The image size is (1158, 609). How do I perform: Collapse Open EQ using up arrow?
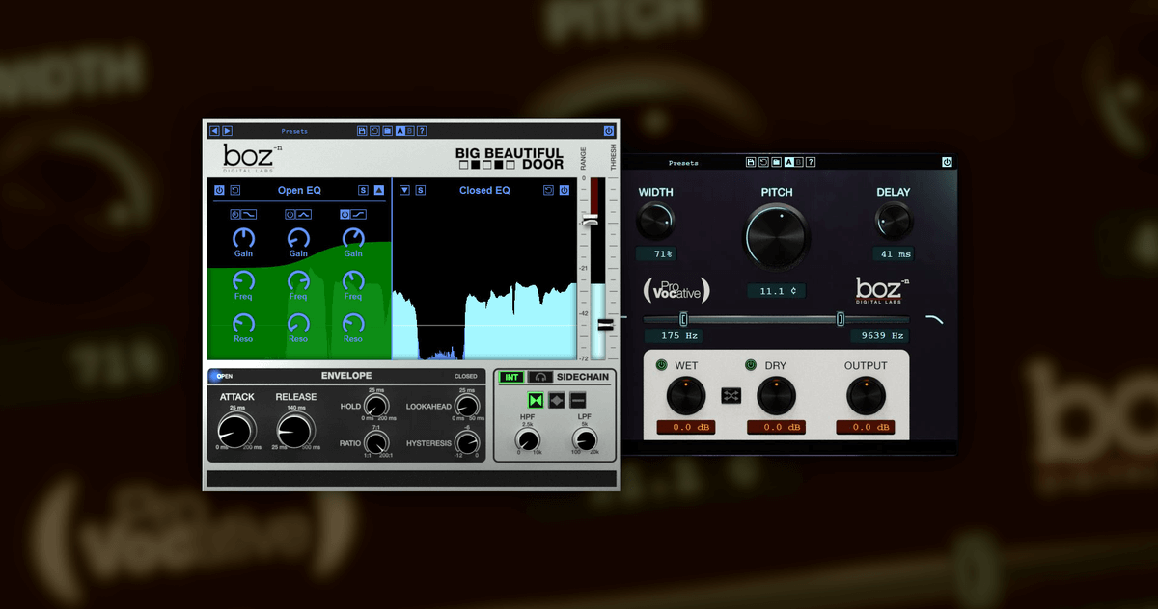379,191
